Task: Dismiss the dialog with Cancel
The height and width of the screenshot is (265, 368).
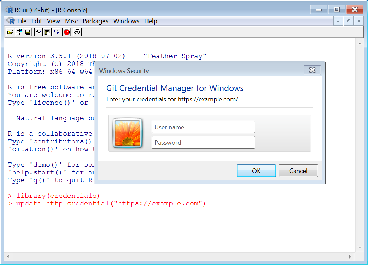Action: click(x=298, y=171)
